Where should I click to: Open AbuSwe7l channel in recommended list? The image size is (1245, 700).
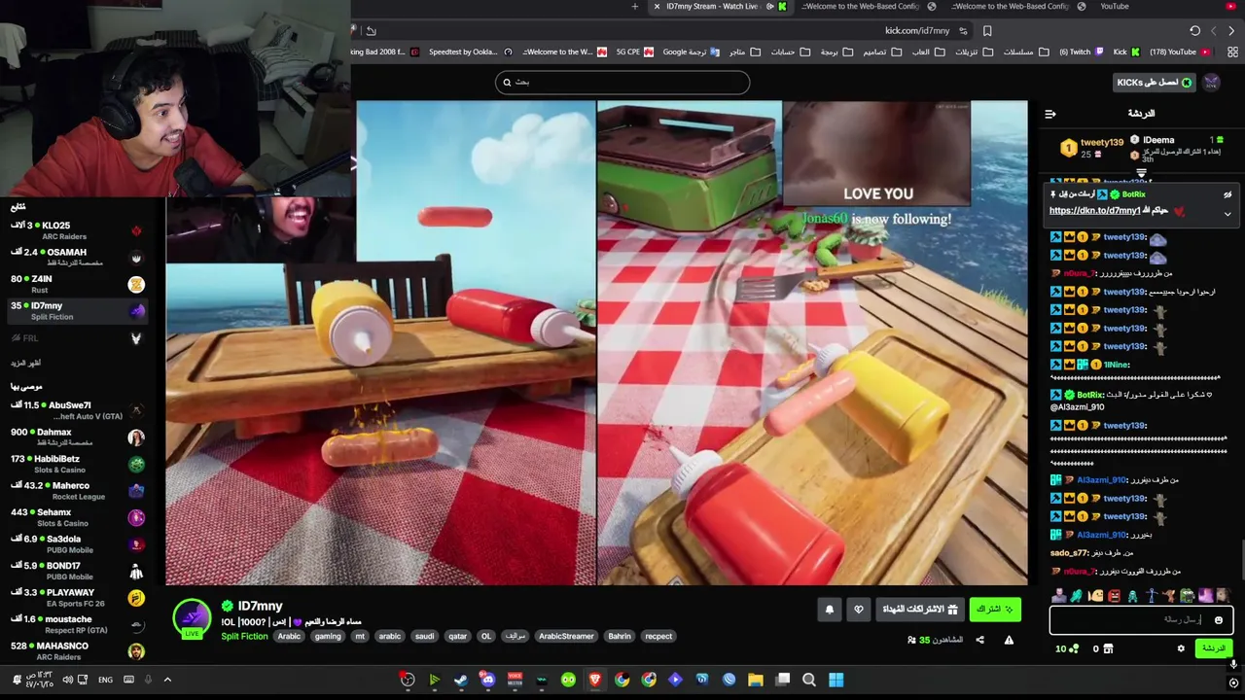[76, 410]
